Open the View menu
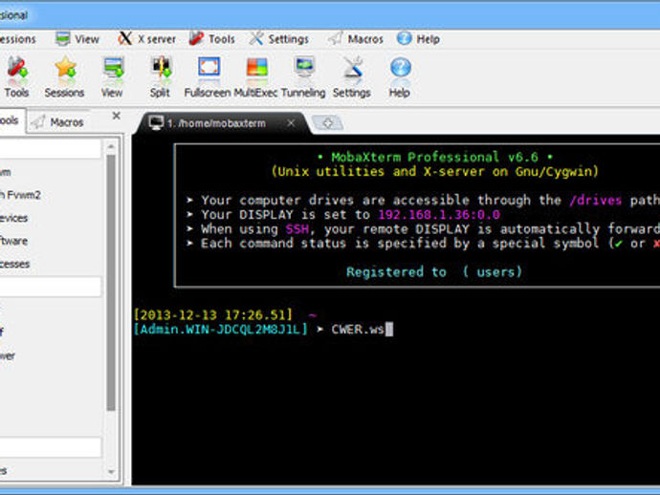The width and height of the screenshot is (660, 495). (77, 39)
